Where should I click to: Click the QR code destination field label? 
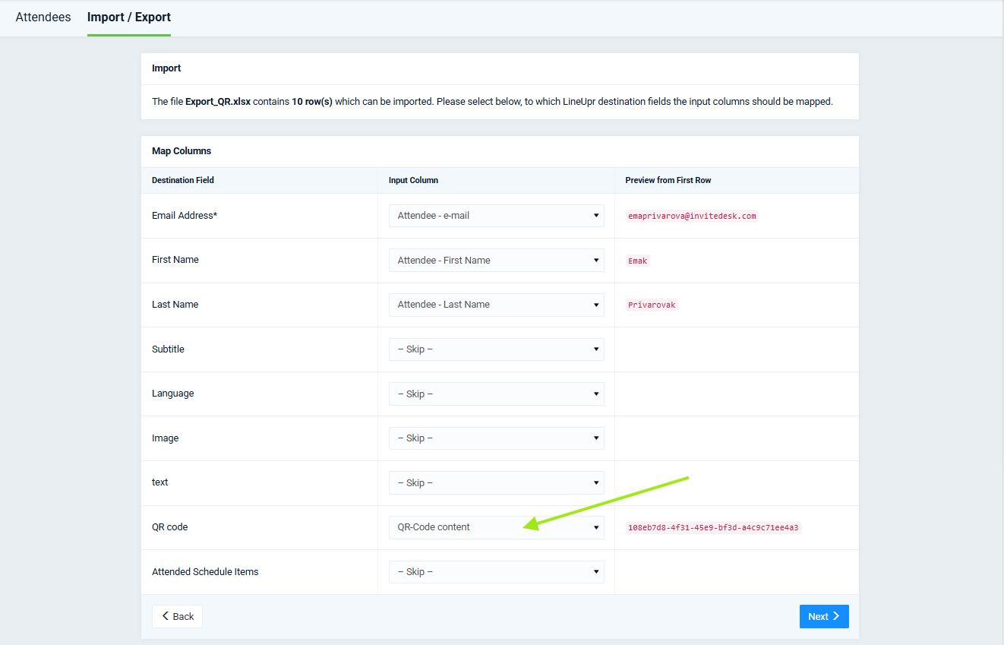(170, 527)
